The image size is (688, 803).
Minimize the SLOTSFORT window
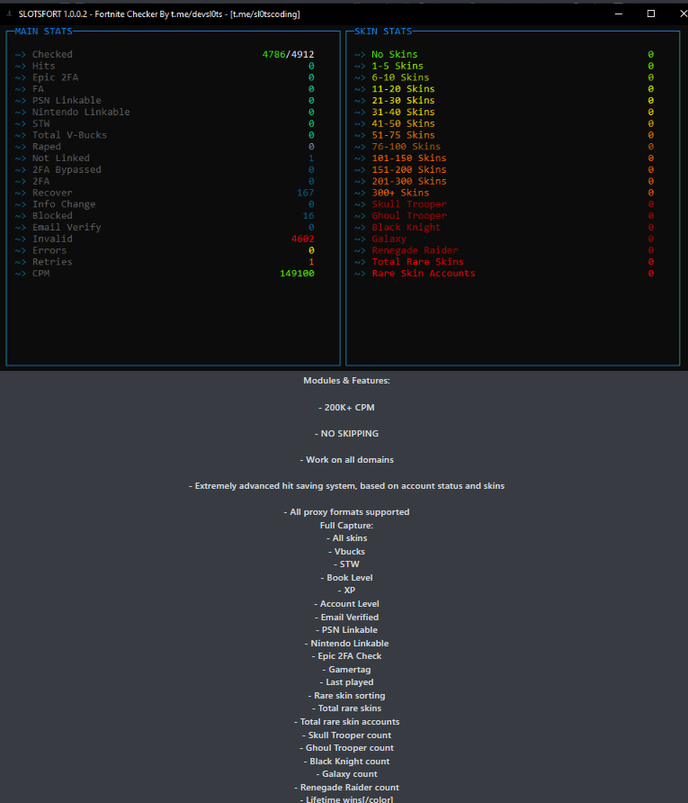(619, 14)
